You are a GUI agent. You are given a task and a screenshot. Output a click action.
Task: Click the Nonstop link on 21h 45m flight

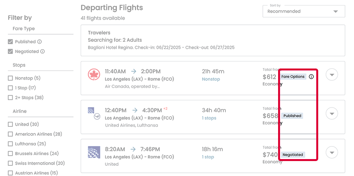pyautogui.click(x=211, y=79)
